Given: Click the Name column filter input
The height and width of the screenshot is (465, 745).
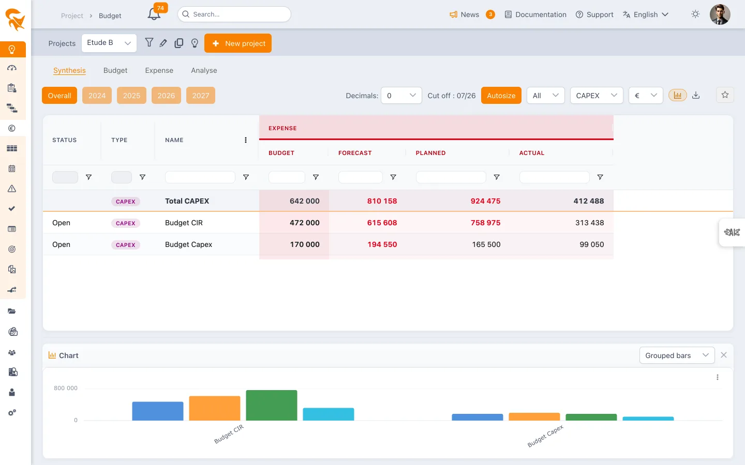Looking at the screenshot, I should tap(200, 177).
